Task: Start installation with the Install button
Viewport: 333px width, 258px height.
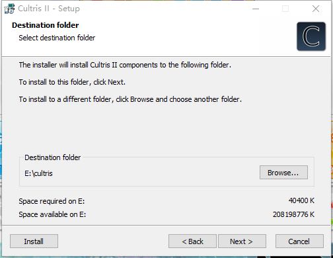Action: [34, 241]
